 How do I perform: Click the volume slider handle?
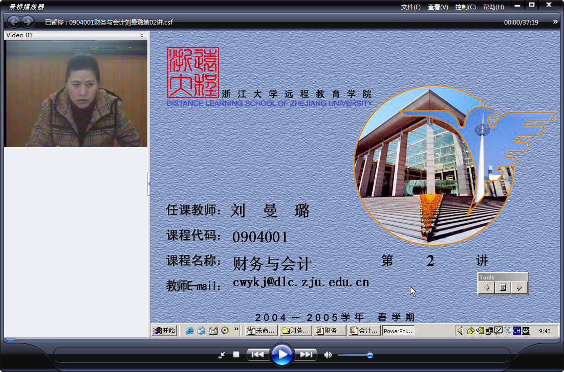click(370, 355)
